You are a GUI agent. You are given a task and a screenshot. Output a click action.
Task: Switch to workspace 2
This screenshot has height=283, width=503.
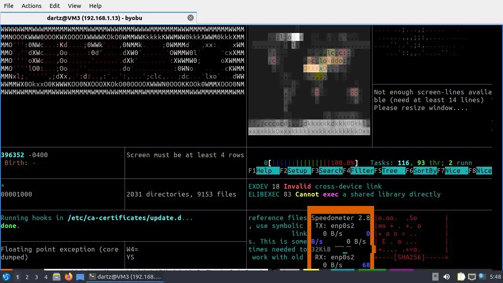[27, 277]
